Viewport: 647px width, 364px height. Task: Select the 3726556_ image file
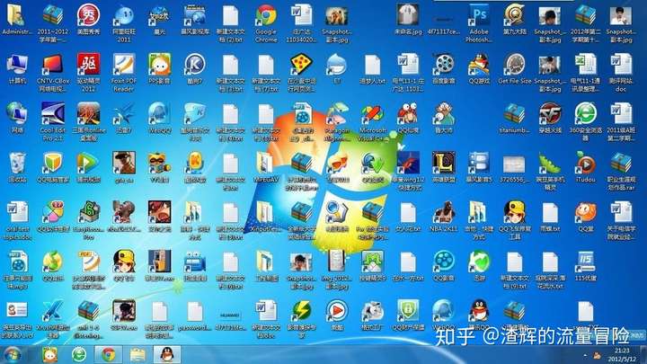click(x=515, y=165)
